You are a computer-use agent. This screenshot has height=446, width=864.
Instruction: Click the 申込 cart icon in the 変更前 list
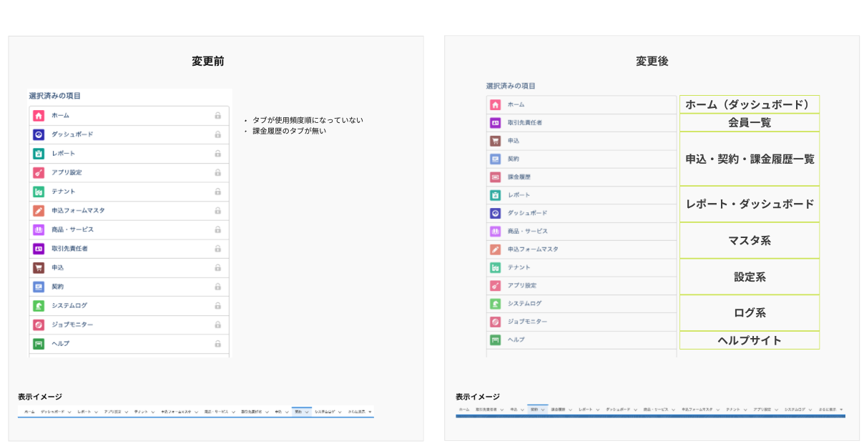click(39, 267)
